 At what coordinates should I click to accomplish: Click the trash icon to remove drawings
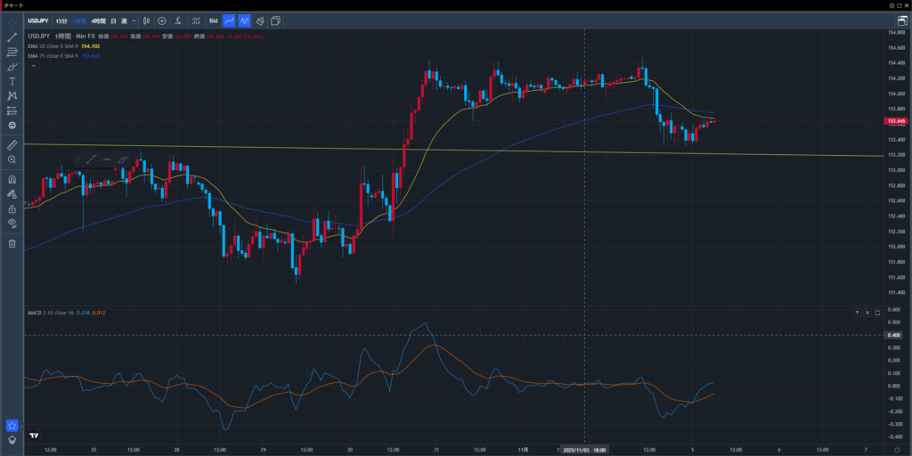pyautogui.click(x=12, y=243)
